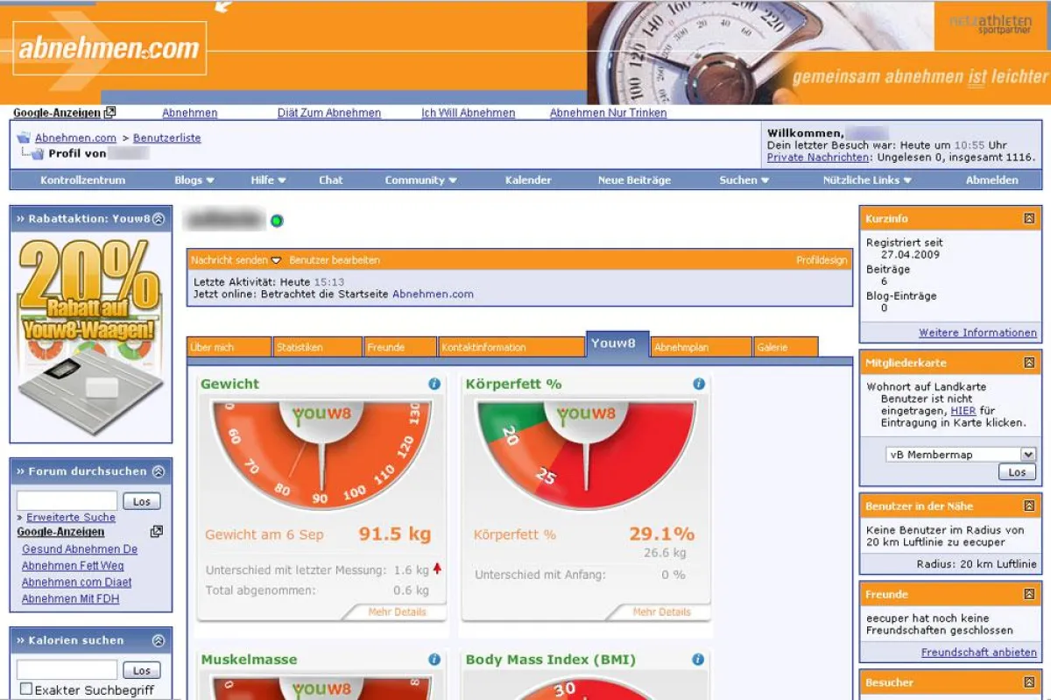Open the Hilfe dropdown menu

tap(269, 180)
